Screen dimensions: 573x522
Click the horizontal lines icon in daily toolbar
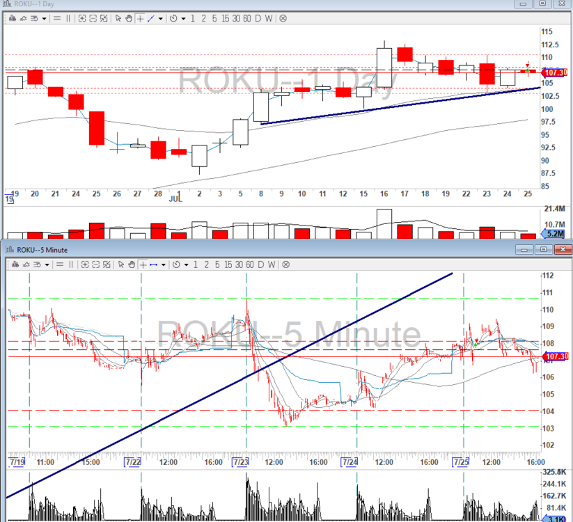click(56, 18)
